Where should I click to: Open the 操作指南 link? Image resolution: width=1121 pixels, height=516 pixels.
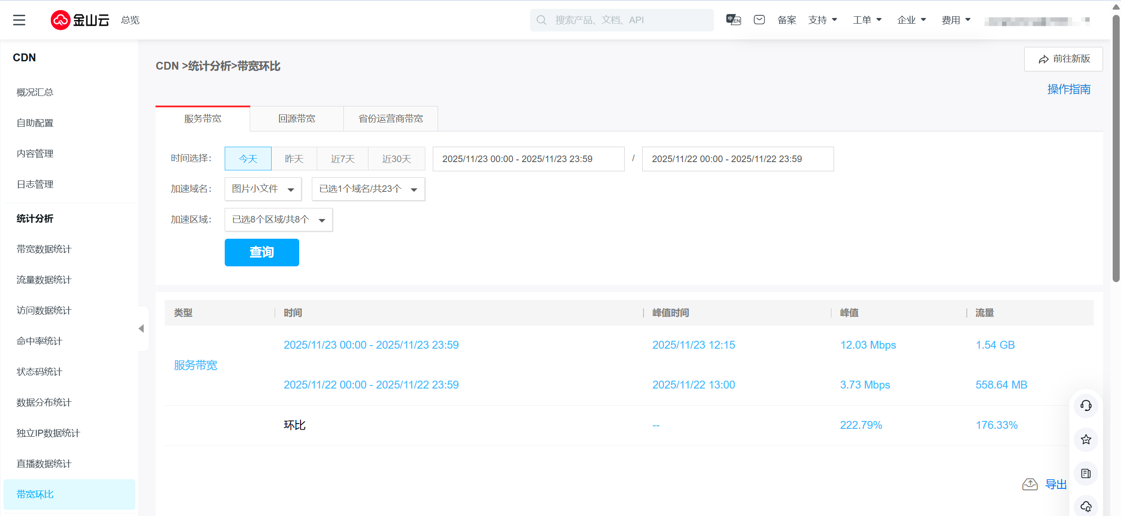pos(1068,89)
